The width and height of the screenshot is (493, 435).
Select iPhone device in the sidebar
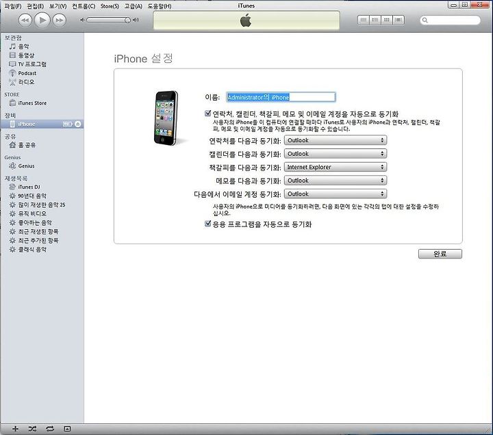(x=42, y=124)
